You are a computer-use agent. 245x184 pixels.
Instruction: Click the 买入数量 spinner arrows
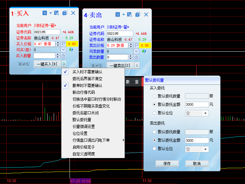(x=58, y=56)
